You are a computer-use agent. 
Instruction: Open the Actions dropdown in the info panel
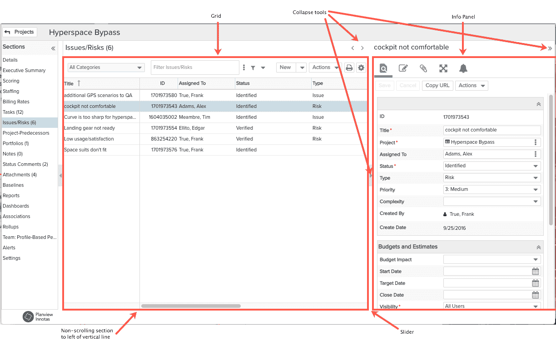pos(472,85)
